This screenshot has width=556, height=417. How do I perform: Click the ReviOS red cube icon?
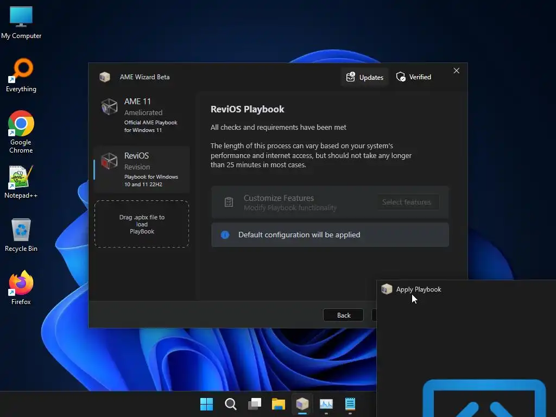click(x=109, y=161)
